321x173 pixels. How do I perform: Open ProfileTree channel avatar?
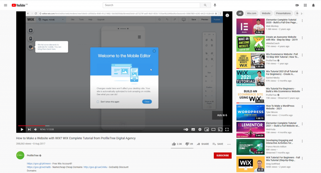(x=20, y=155)
